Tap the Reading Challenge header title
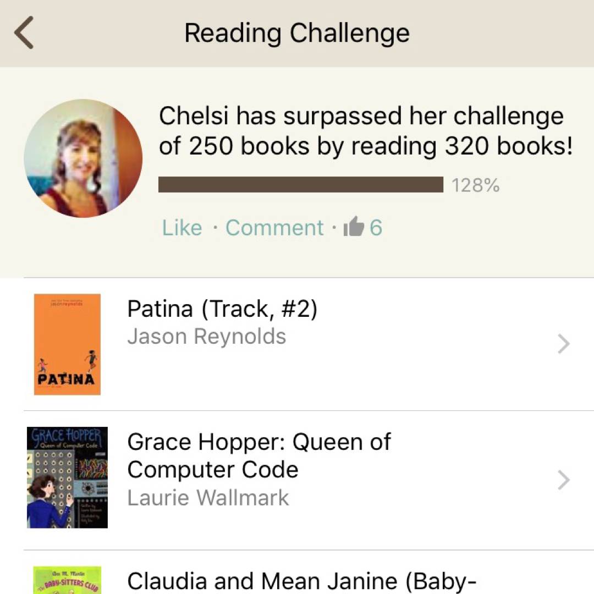The image size is (594, 594). (x=297, y=33)
